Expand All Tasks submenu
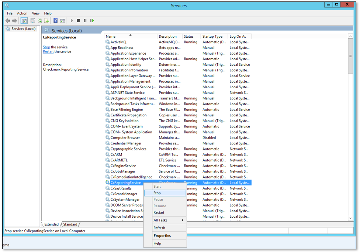Image resolution: width=360 pixels, height=252 pixels. (165, 220)
